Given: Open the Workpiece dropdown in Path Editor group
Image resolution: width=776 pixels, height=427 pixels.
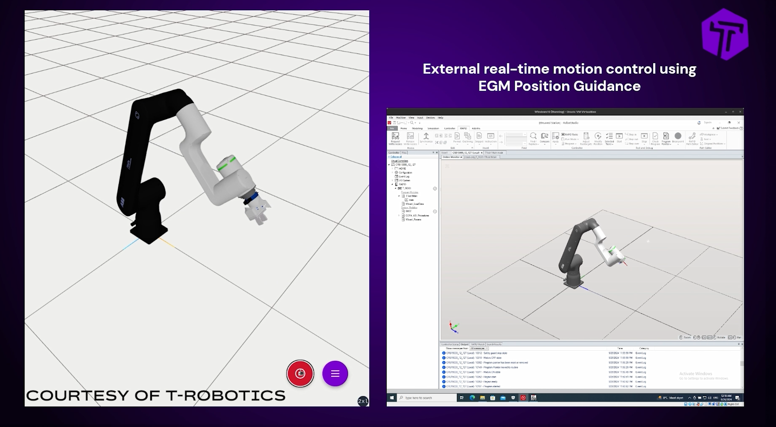Looking at the screenshot, I should 709,134.
